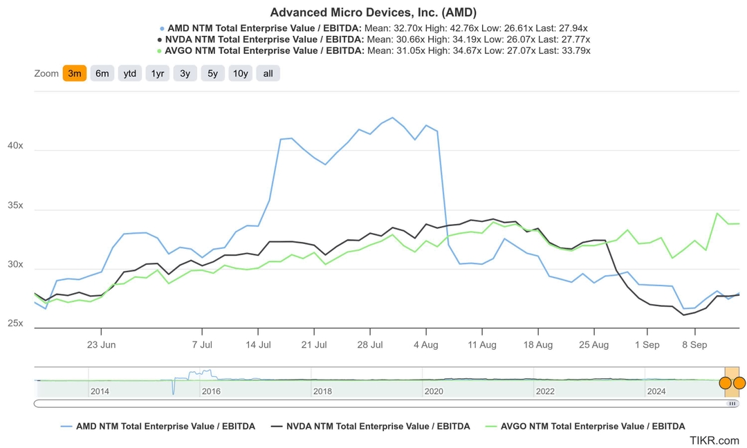Viewport: 747px width, 448px height.
Task: Click the 2018 area in the mini timeline navigator
Action: click(x=323, y=380)
